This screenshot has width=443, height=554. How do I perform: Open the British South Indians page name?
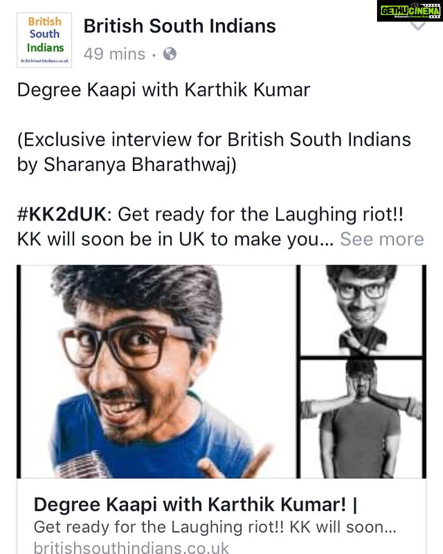click(180, 26)
